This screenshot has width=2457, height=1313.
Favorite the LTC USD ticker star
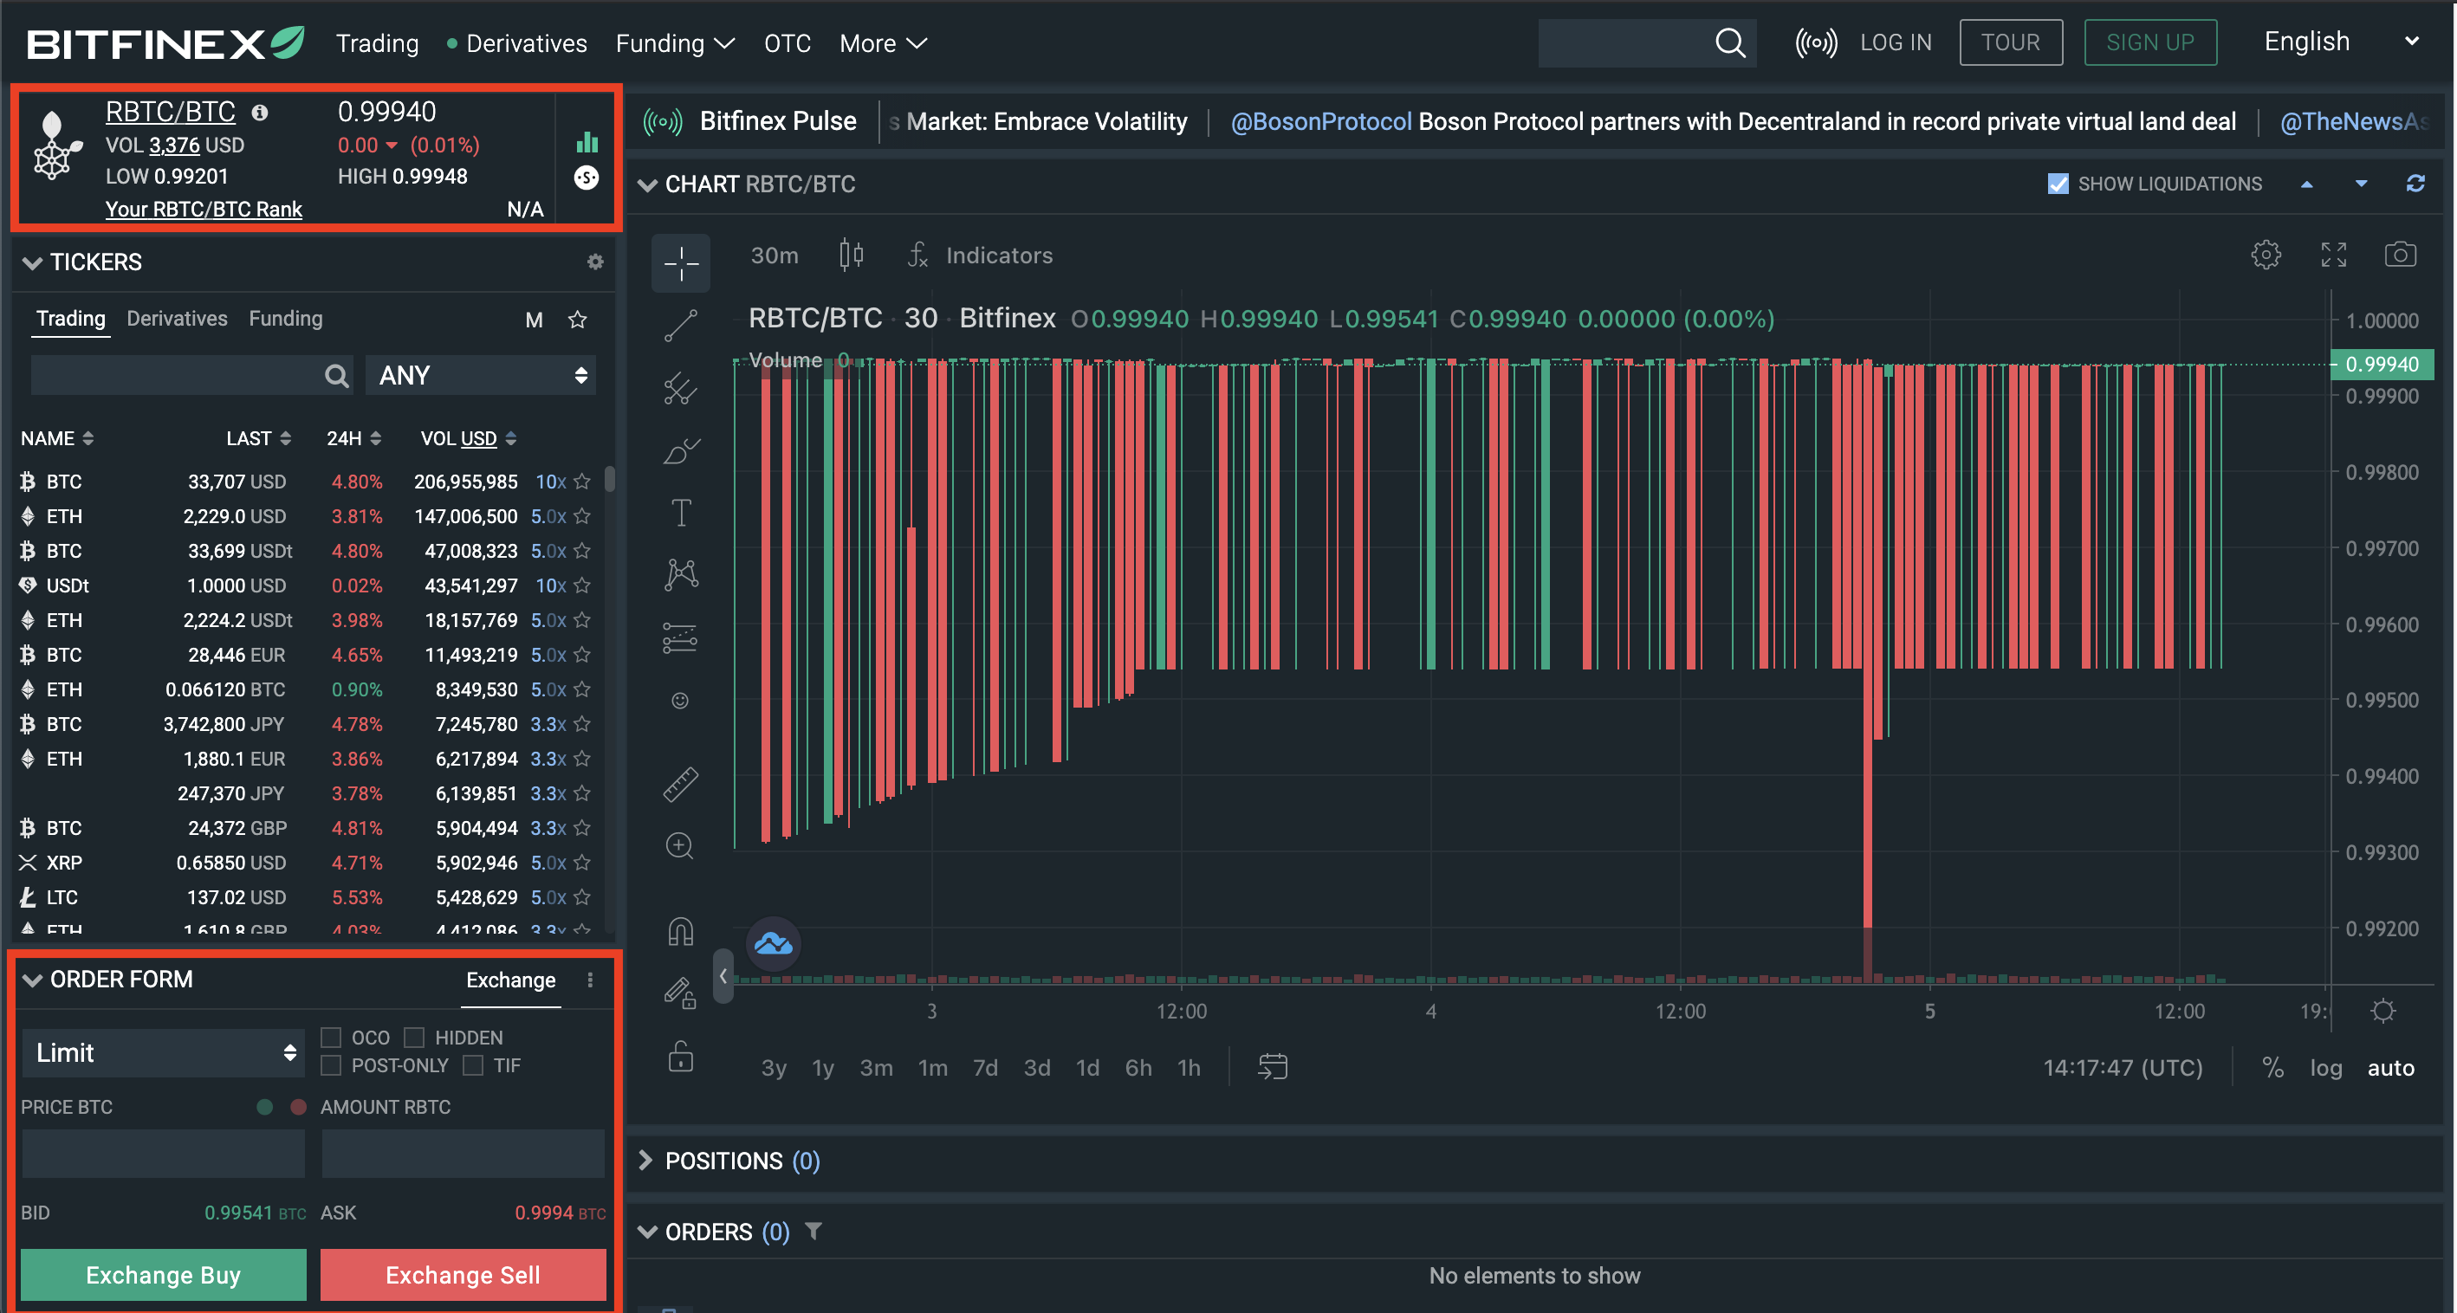coord(582,897)
